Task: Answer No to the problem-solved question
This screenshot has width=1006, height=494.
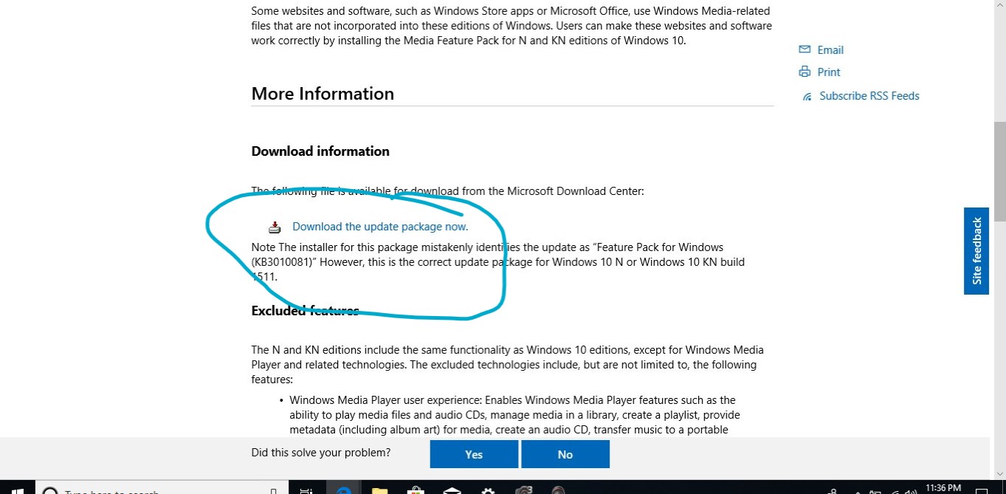Action: click(565, 453)
